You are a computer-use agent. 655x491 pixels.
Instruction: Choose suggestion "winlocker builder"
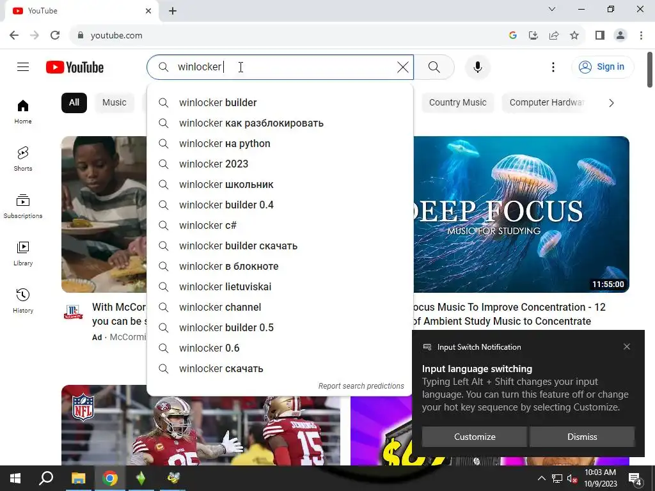click(x=280, y=103)
